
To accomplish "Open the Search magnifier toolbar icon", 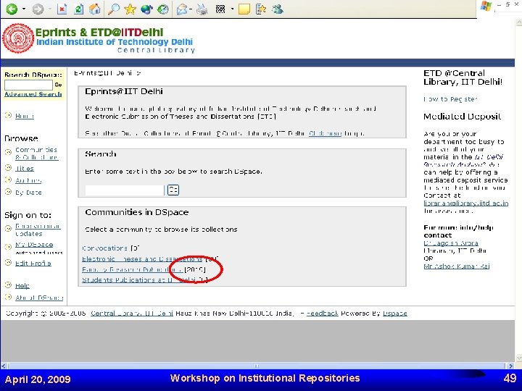I will pyautogui.click(x=114, y=9).
